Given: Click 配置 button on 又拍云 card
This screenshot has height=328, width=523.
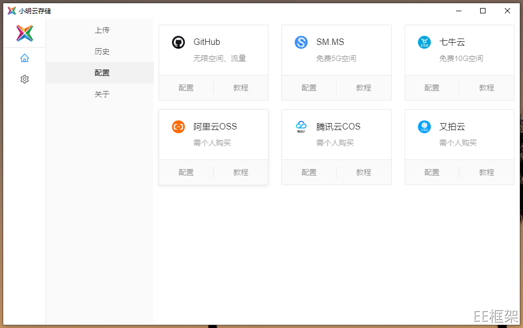Looking at the screenshot, I should point(432,172).
